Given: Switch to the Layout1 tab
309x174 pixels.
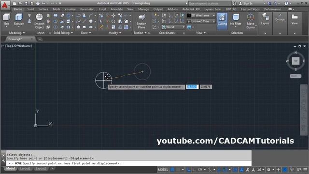Looking at the screenshot, I should pyautogui.click(x=25, y=169).
